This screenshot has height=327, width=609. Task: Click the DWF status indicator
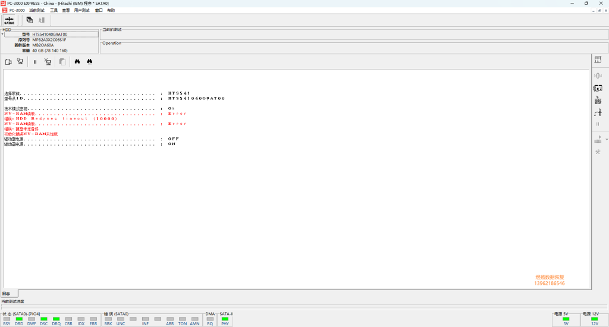(32, 321)
